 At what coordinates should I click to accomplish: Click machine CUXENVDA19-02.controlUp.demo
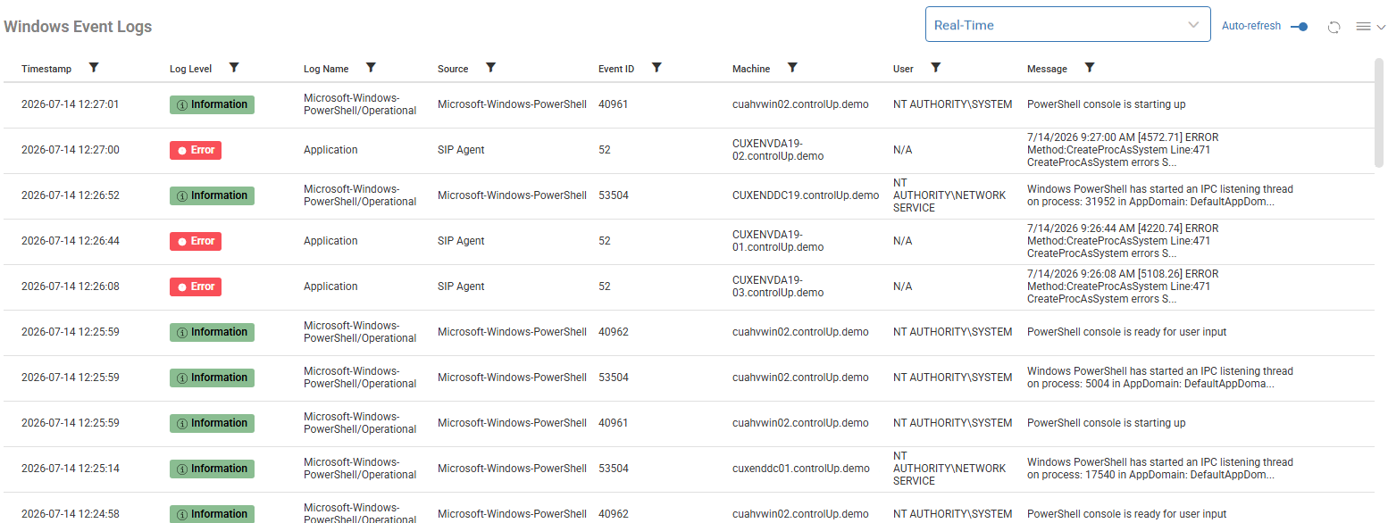pos(778,150)
